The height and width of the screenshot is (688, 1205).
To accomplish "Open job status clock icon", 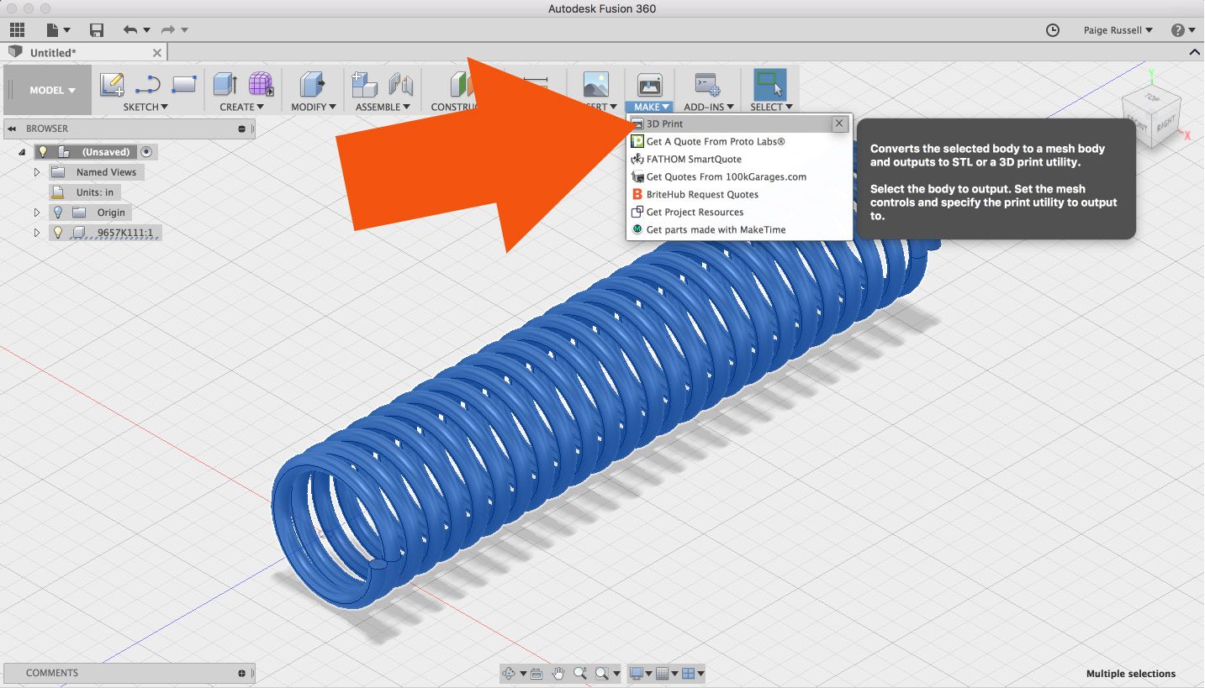I will [x=1053, y=30].
